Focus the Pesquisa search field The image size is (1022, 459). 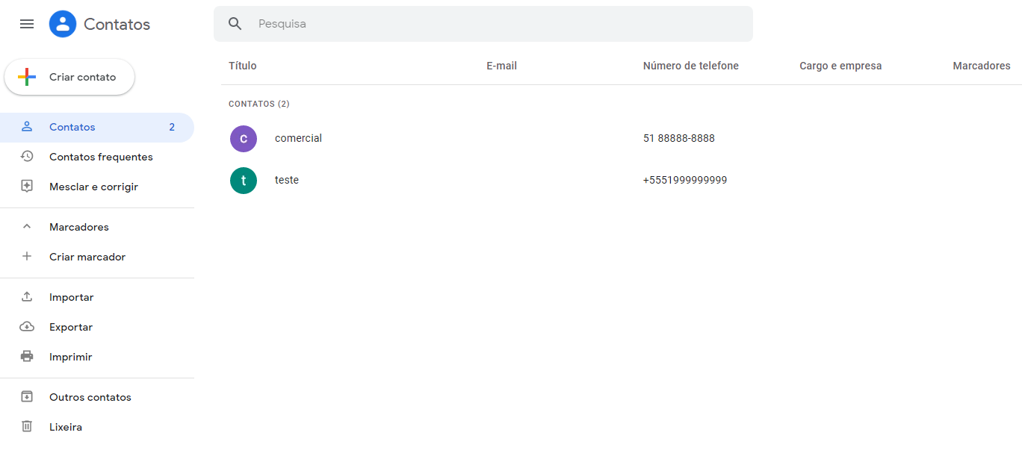pos(493,24)
